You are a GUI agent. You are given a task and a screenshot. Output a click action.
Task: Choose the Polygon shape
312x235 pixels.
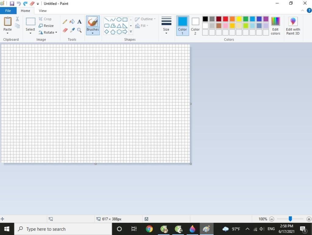click(113, 26)
